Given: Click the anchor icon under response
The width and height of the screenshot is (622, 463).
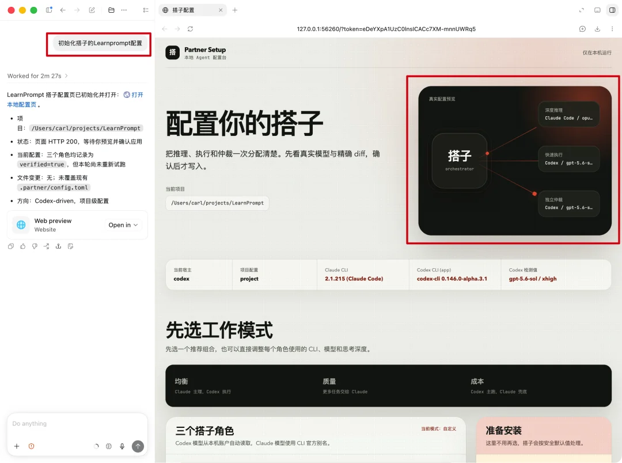Looking at the screenshot, I should (x=58, y=246).
